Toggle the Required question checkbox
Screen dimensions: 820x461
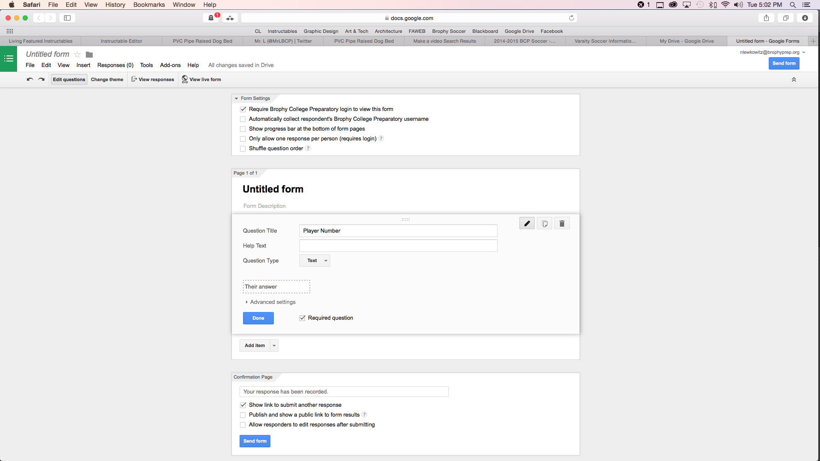302,318
